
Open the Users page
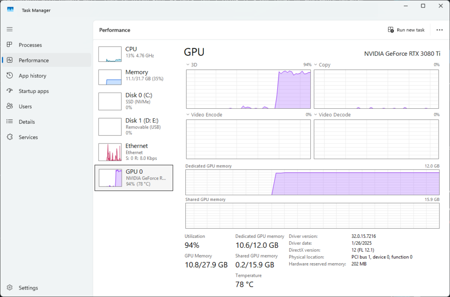point(25,107)
